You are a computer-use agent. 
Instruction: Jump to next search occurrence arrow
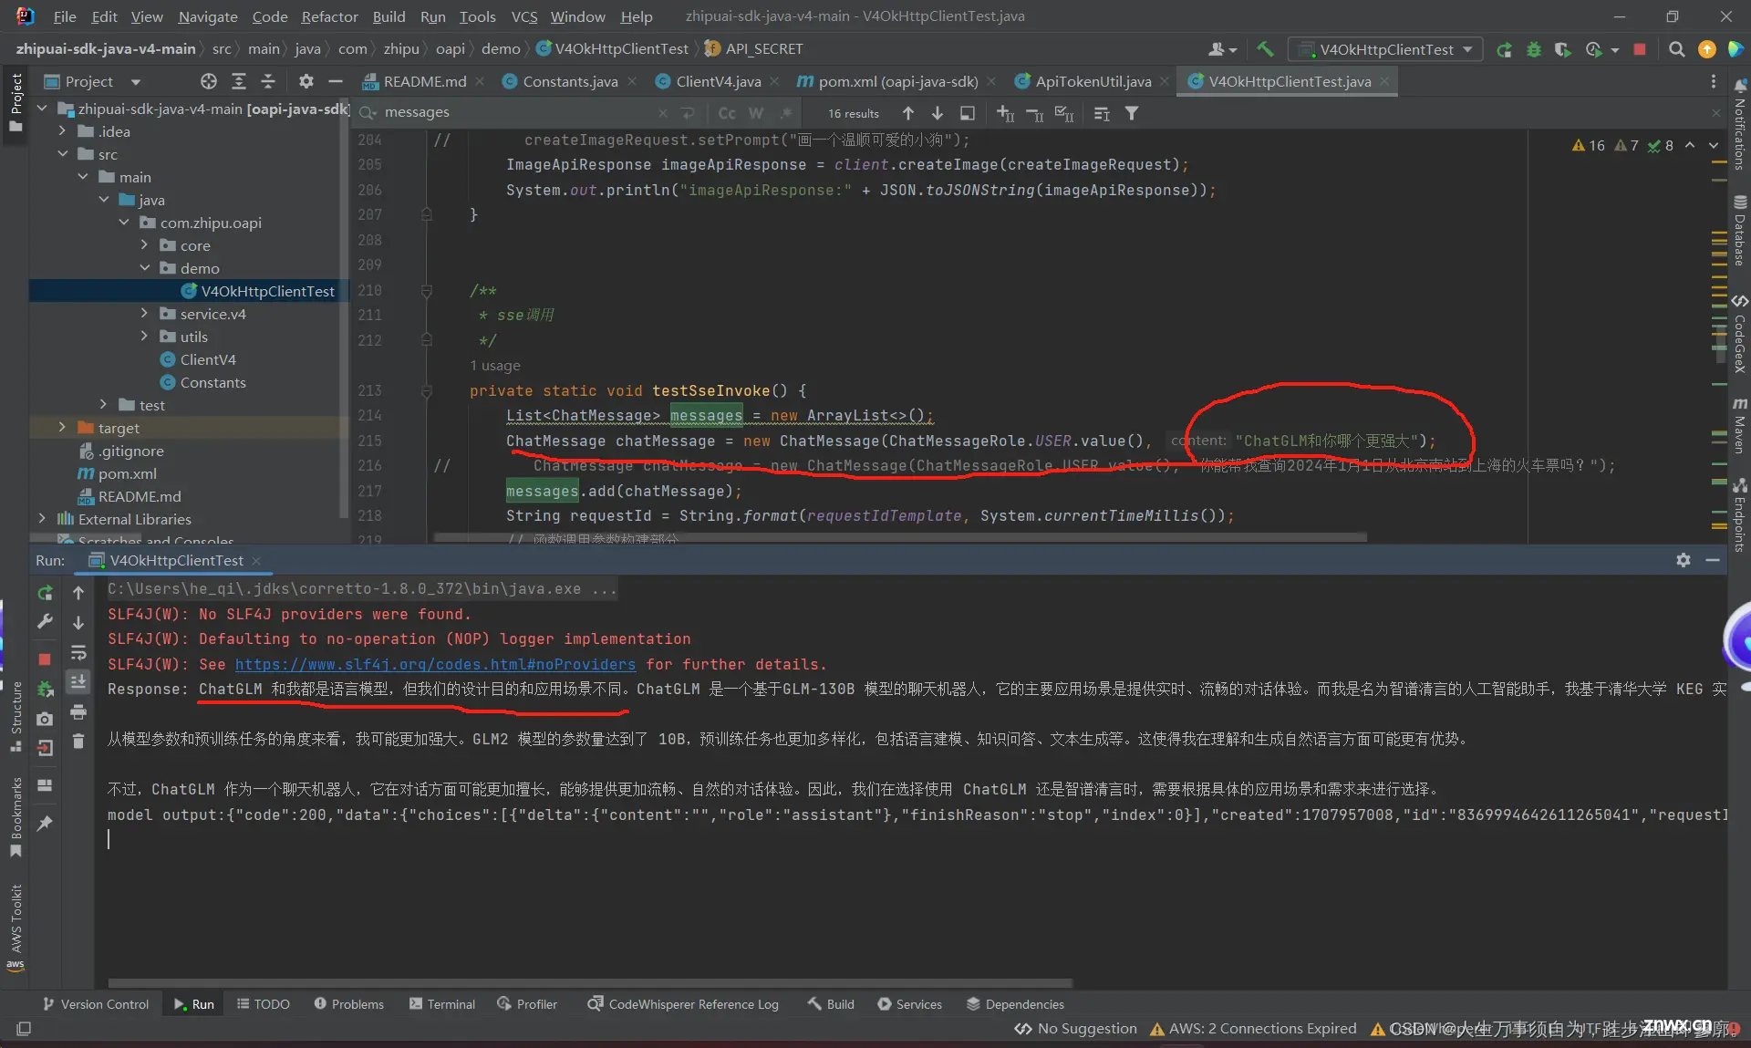(x=938, y=113)
